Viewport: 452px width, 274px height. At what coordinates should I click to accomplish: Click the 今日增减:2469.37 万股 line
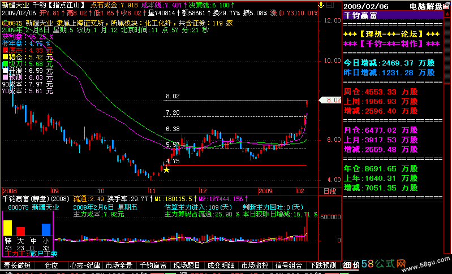(389, 63)
